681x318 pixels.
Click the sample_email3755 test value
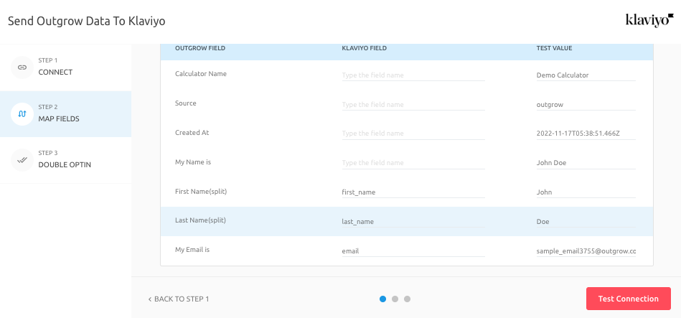point(586,251)
